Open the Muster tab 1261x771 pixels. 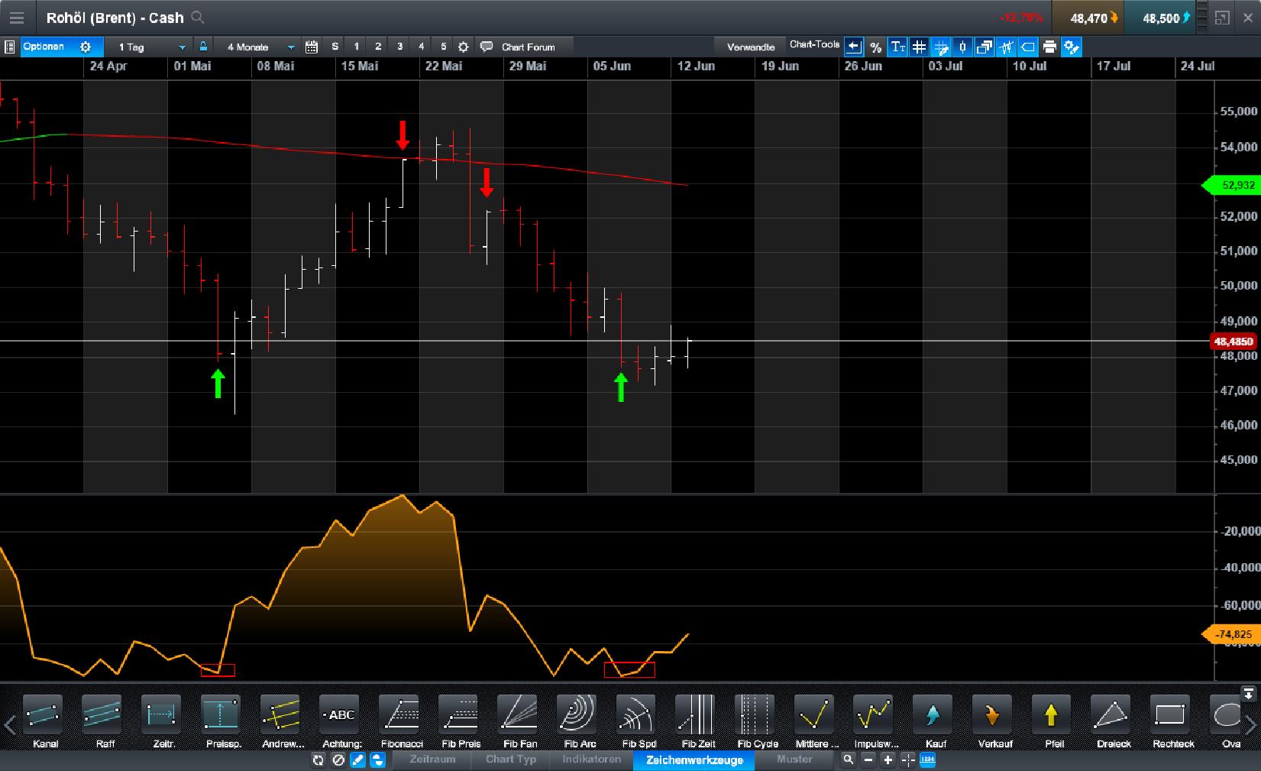coord(794,760)
